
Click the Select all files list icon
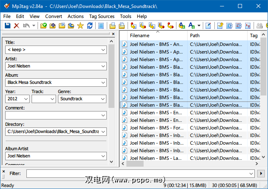point(101,26)
